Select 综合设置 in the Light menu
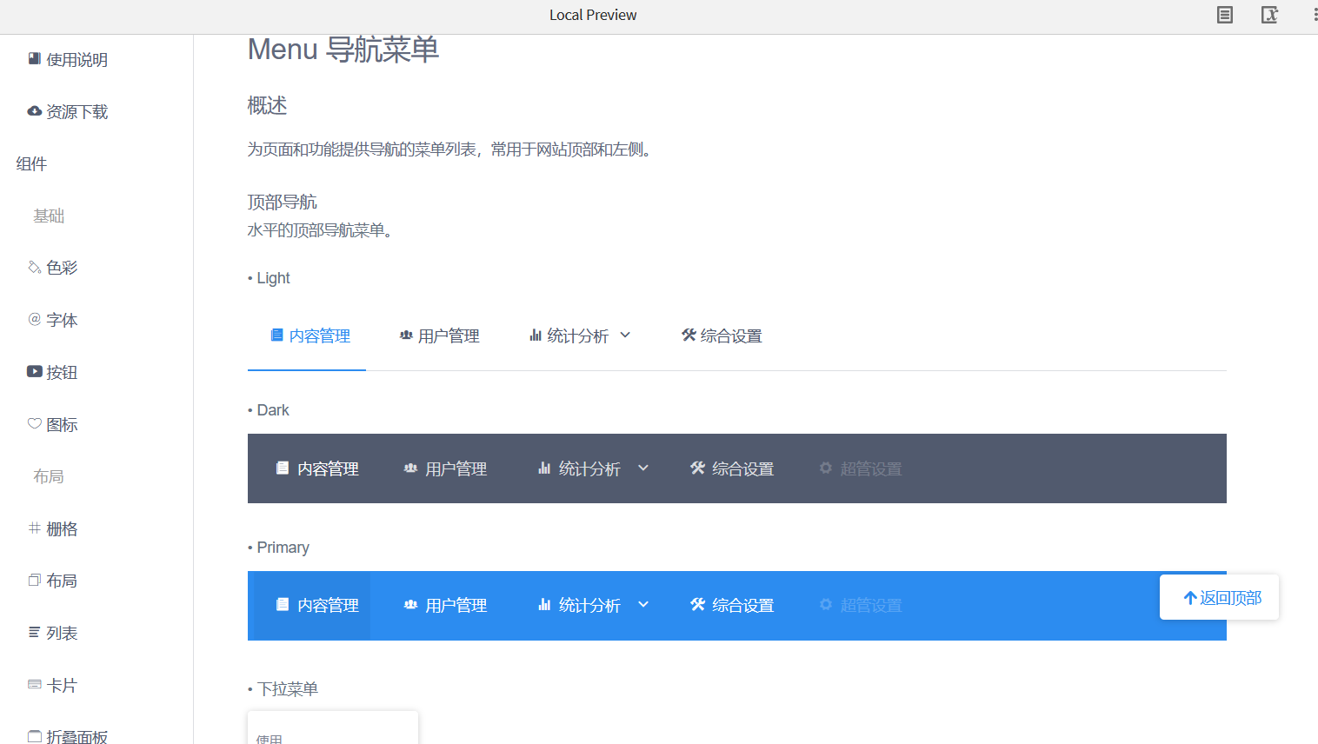The width and height of the screenshot is (1318, 744). (722, 335)
